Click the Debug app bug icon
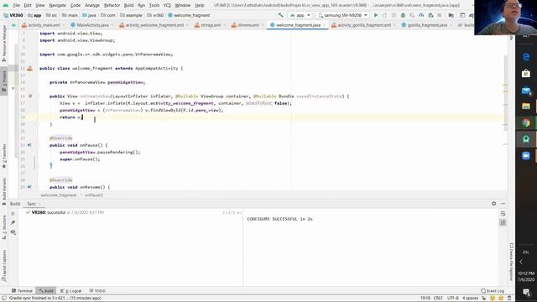537x302 pixels. pyautogui.click(x=403, y=15)
